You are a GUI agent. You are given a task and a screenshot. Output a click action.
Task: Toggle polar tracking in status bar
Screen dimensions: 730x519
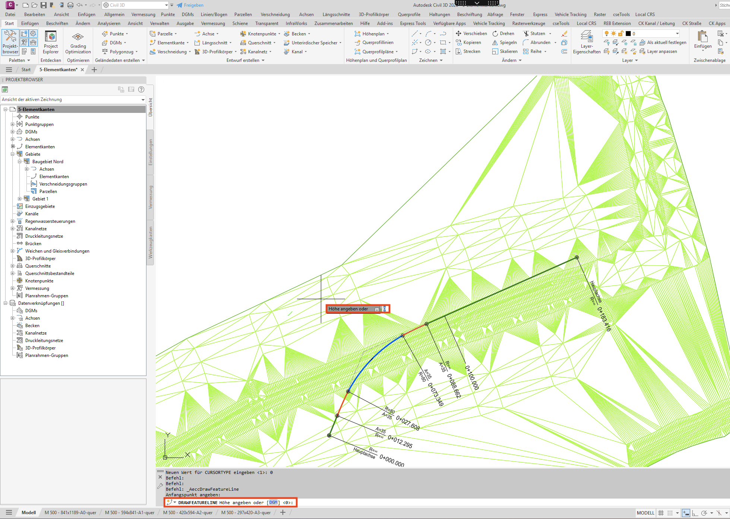pos(704,513)
